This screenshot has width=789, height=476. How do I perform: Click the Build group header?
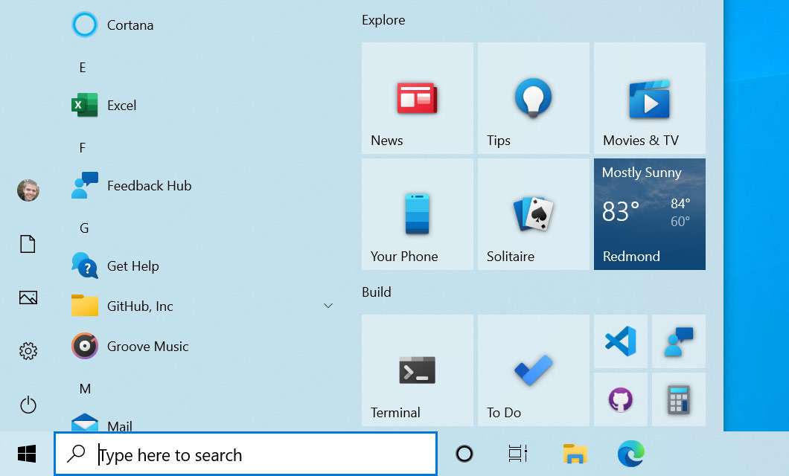point(377,292)
